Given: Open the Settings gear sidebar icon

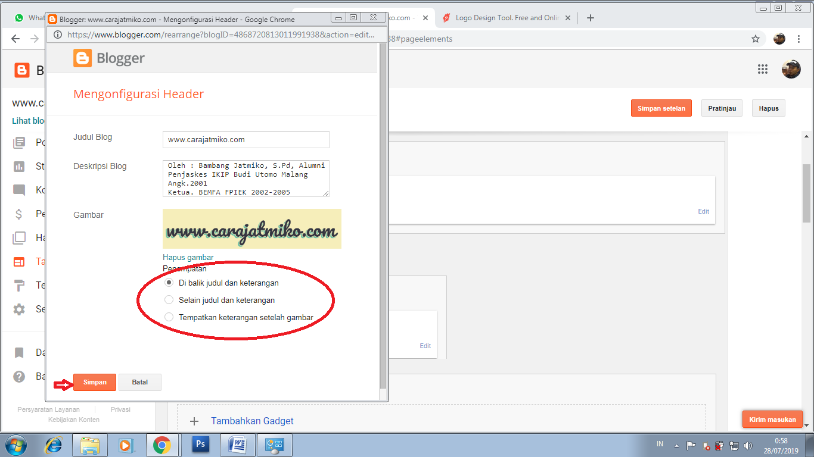Looking at the screenshot, I should click(19, 309).
